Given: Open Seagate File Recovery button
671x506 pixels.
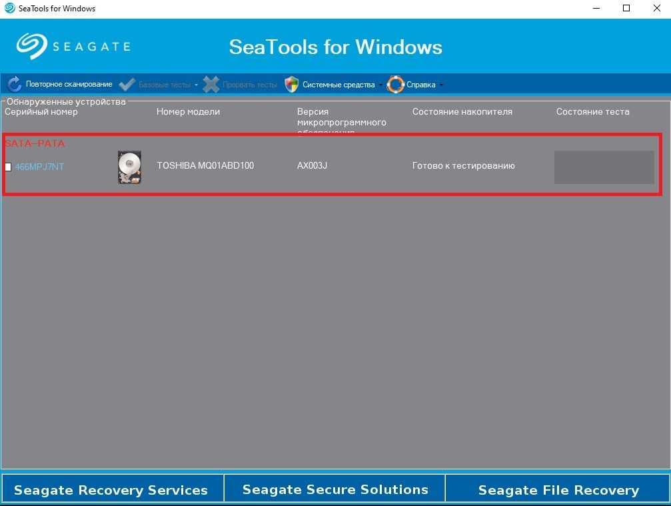Looking at the screenshot, I should coord(558,488).
